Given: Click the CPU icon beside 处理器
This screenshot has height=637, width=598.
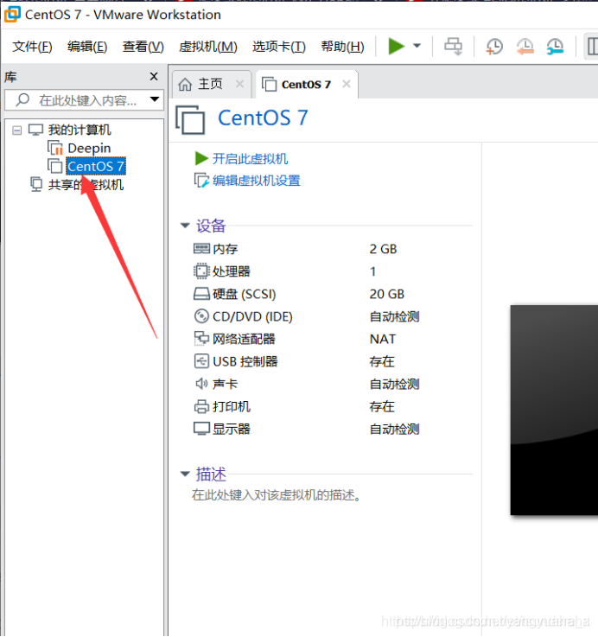Looking at the screenshot, I should (x=201, y=271).
